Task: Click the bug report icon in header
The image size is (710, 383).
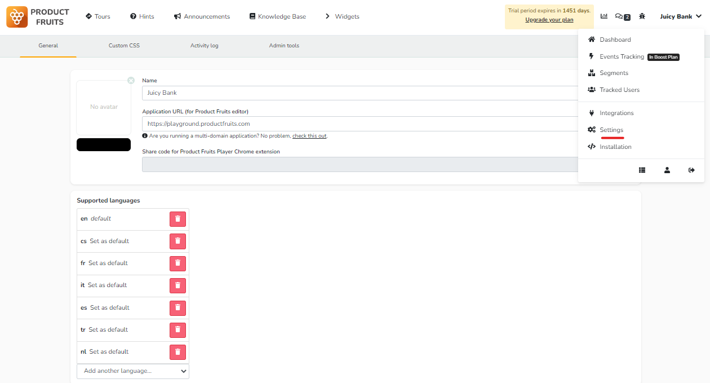Action: (x=642, y=16)
